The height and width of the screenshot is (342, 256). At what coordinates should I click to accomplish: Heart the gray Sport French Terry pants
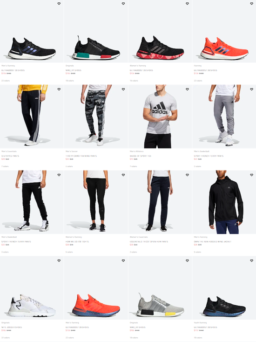(251, 89)
